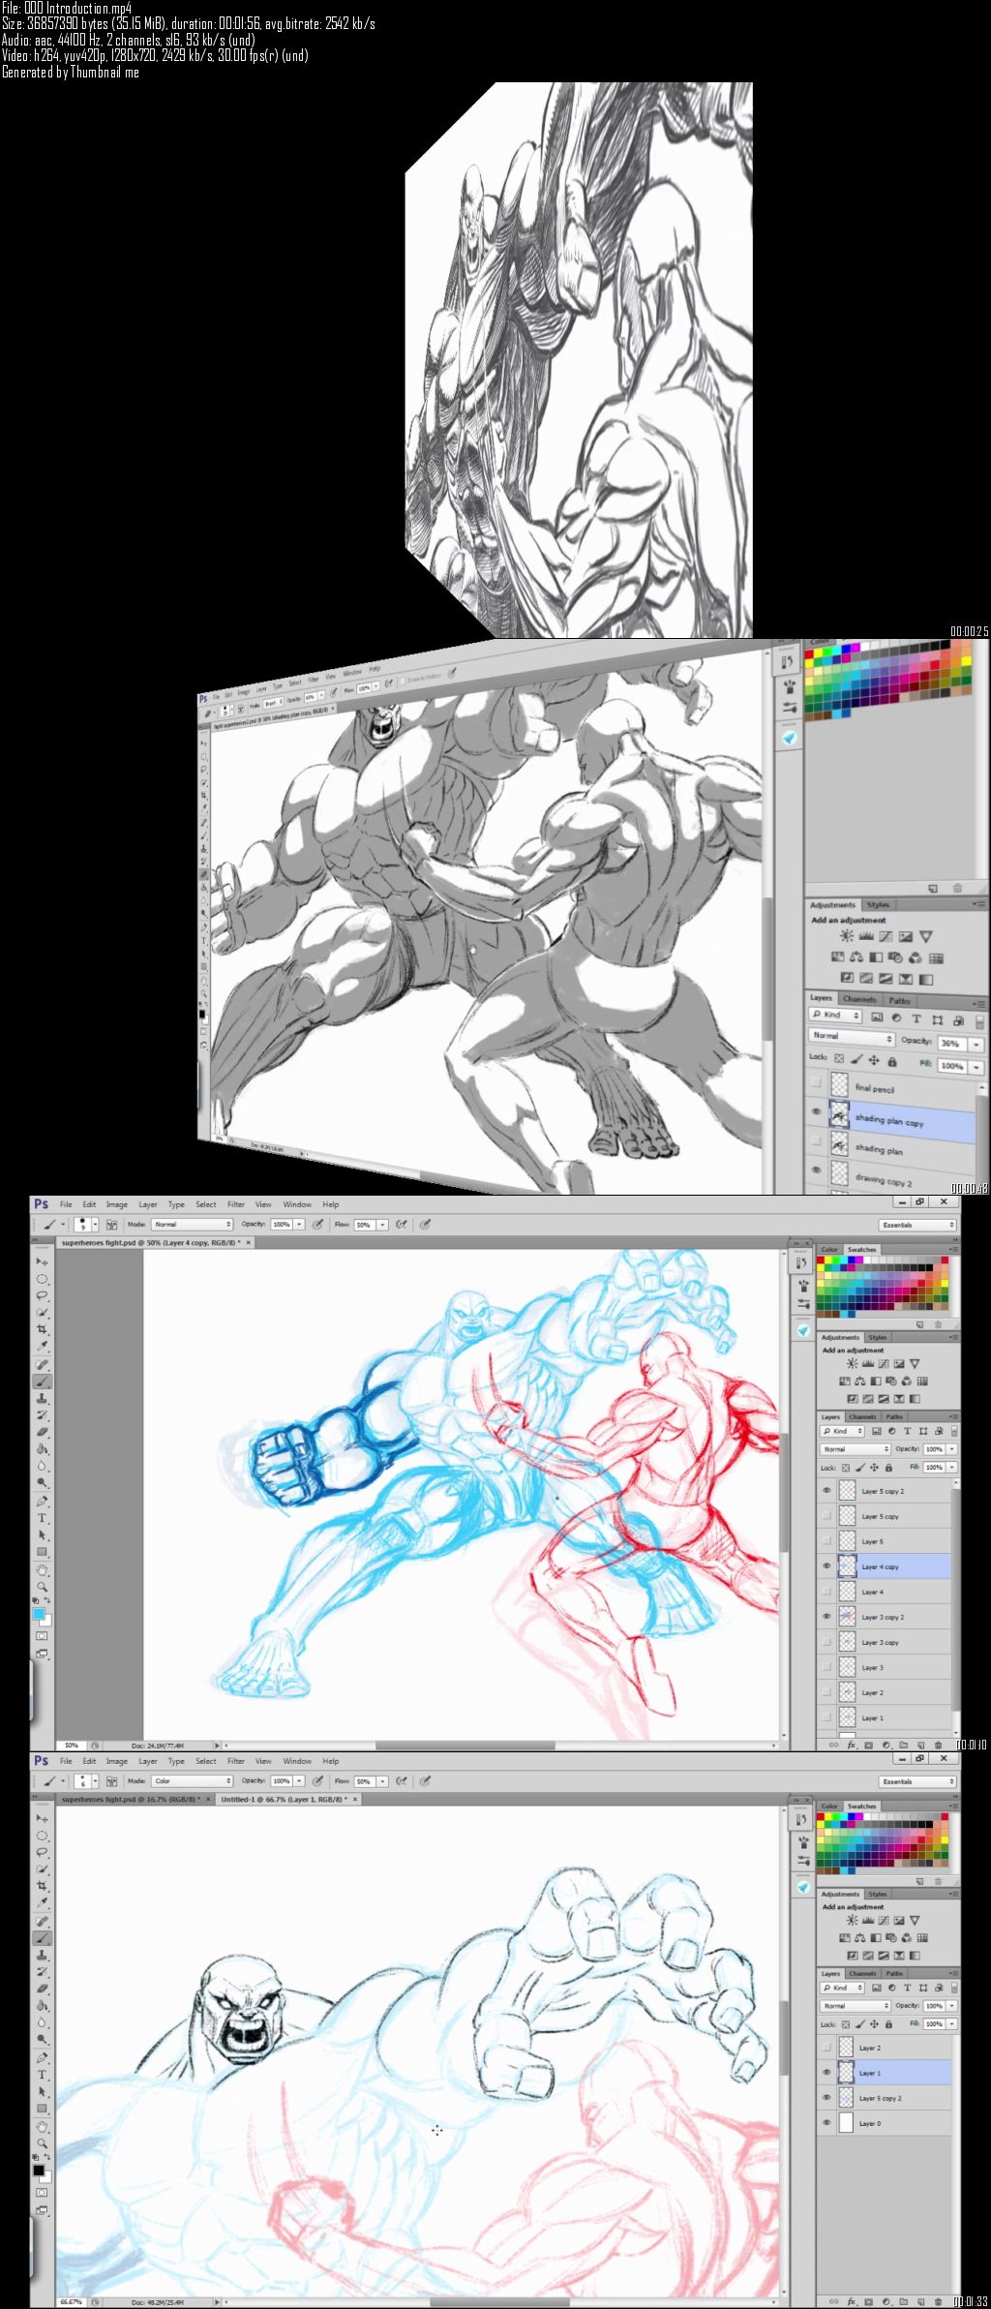The image size is (991, 2309).
Task: Click the horizontal scrollbar under the 00:01:10 canvas
Action: pyautogui.click(x=465, y=1746)
